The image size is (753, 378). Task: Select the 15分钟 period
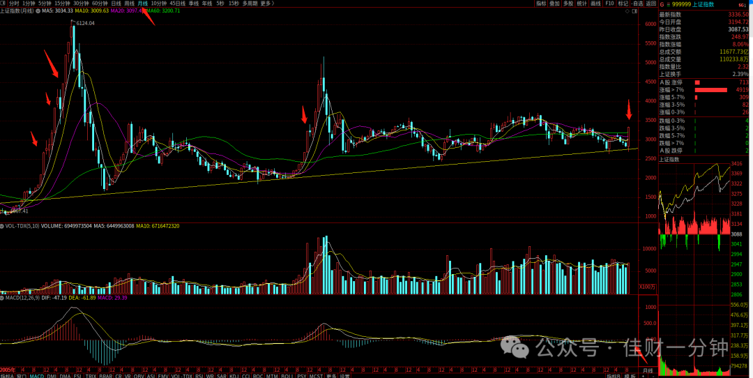point(63,3)
